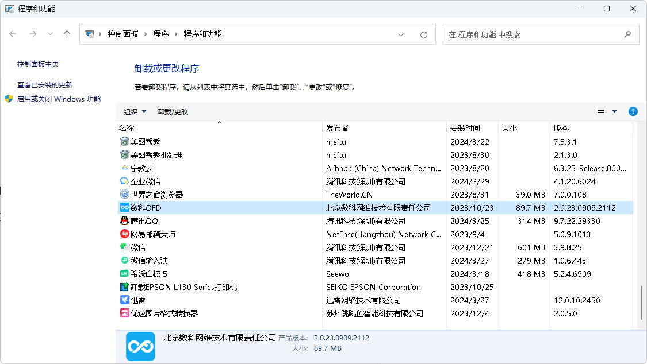Select 卸载EPSON L130 Series打印机 entry

(183, 287)
